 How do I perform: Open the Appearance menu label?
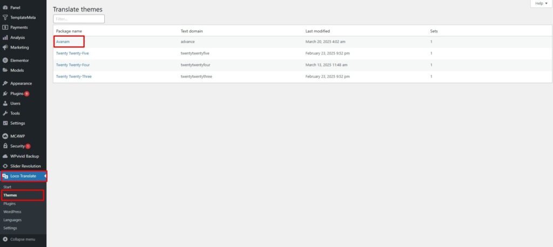[21, 84]
